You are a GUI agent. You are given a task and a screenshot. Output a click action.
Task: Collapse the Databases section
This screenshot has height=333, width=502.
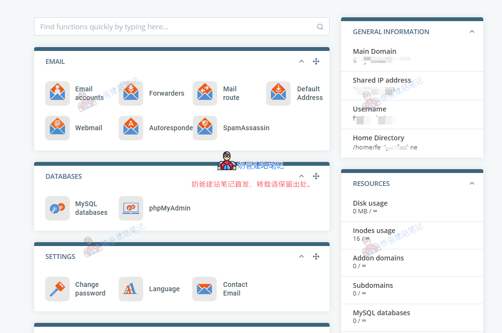(x=301, y=176)
